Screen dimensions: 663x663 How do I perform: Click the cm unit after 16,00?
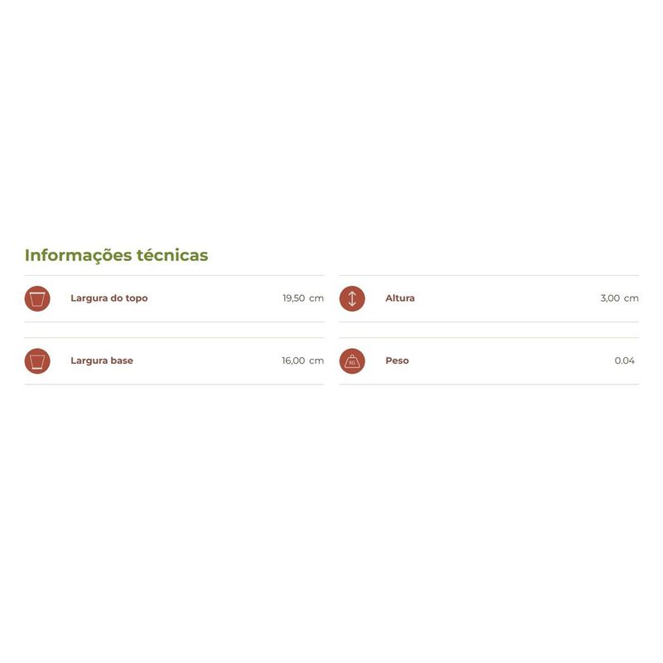(x=317, y=361)
